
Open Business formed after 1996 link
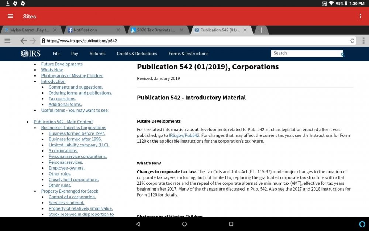pos(75,139)
